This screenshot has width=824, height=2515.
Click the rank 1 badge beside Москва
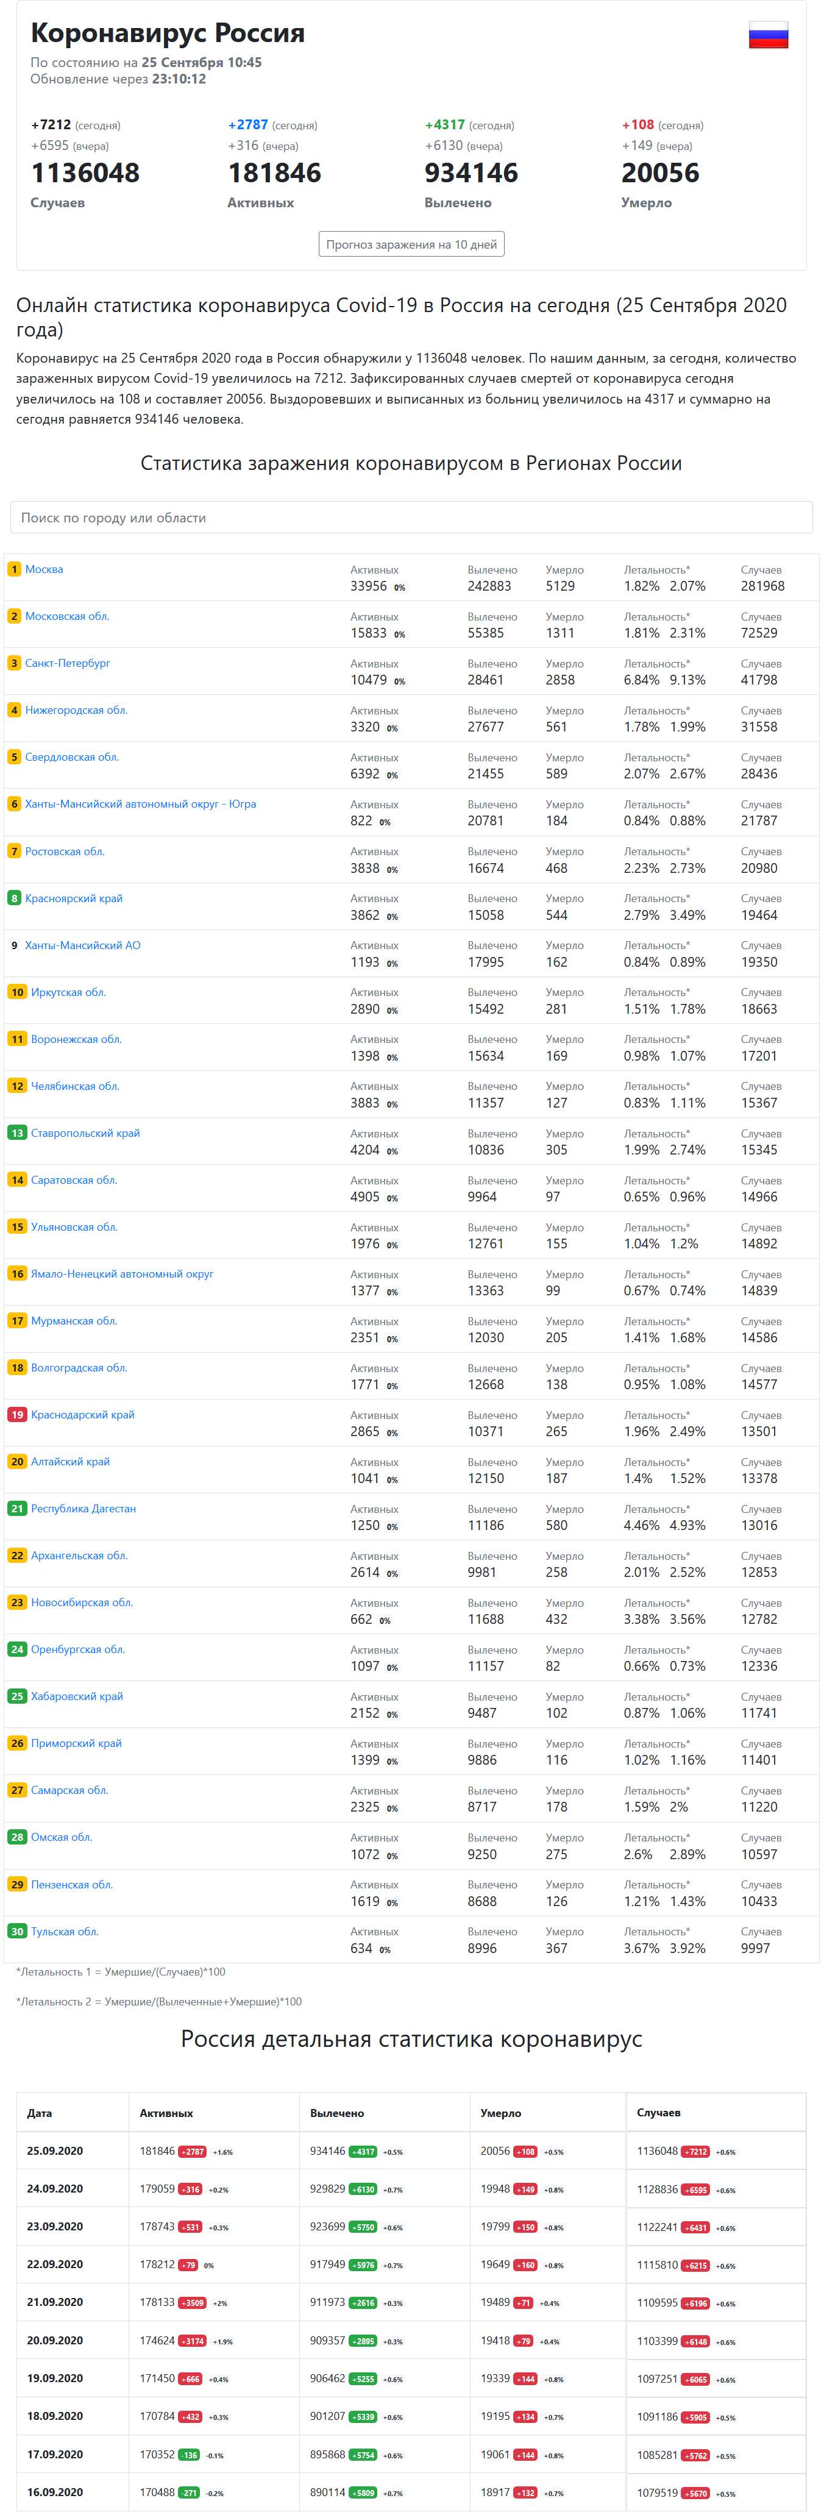pyautogui.click(x=13, y=569)
